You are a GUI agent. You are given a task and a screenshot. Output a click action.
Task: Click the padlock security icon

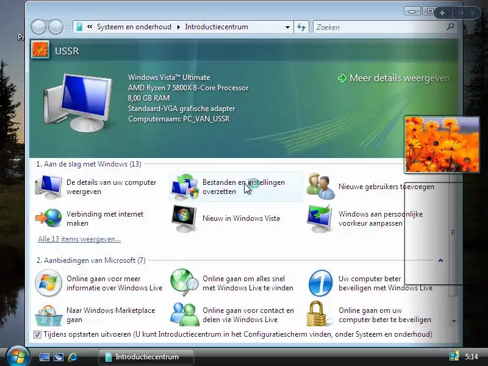coord(317,314)
